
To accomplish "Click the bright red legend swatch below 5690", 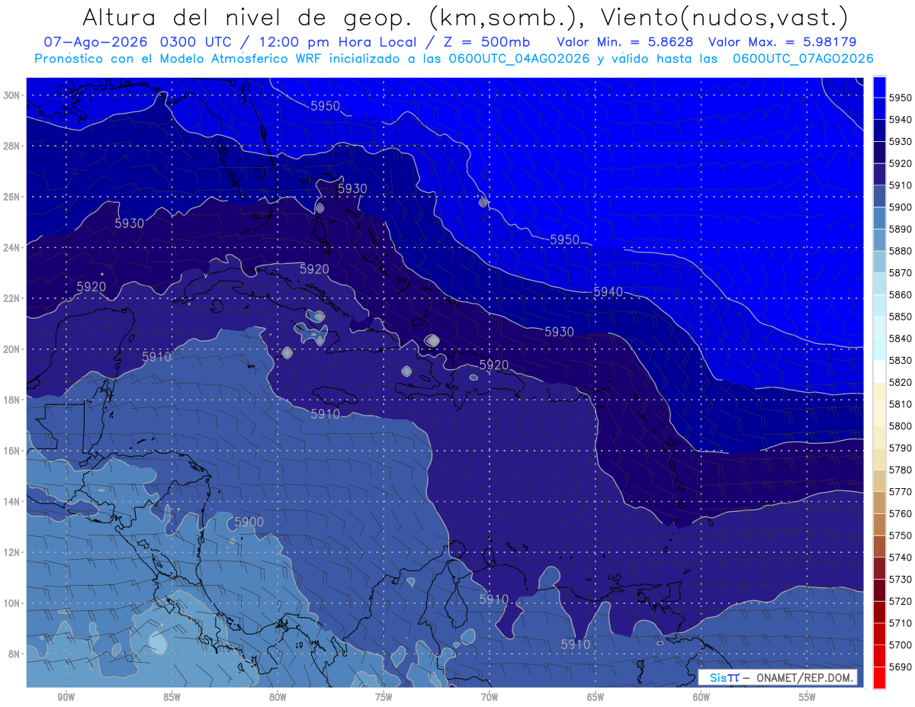I will [879, 677].
